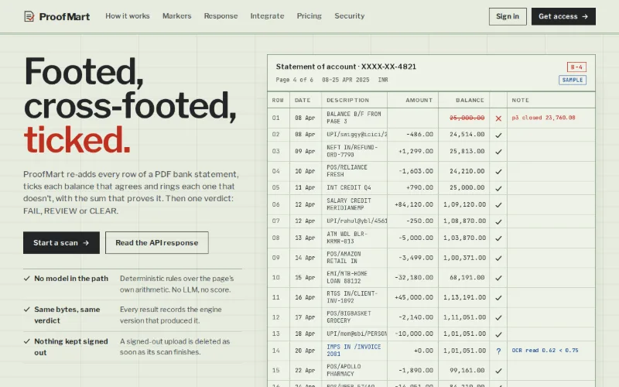Click the red X mark on row 01
This screenshot has height=387, width=619.
pyautogui.click(x=498, y=118)
